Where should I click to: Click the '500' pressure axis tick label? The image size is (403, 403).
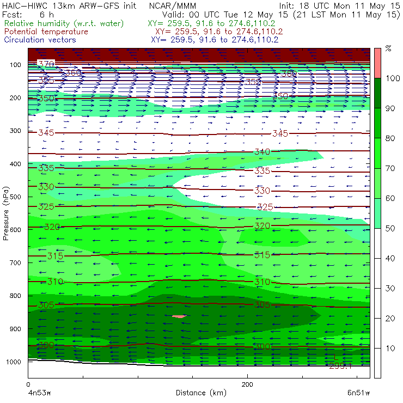(15, 197)
